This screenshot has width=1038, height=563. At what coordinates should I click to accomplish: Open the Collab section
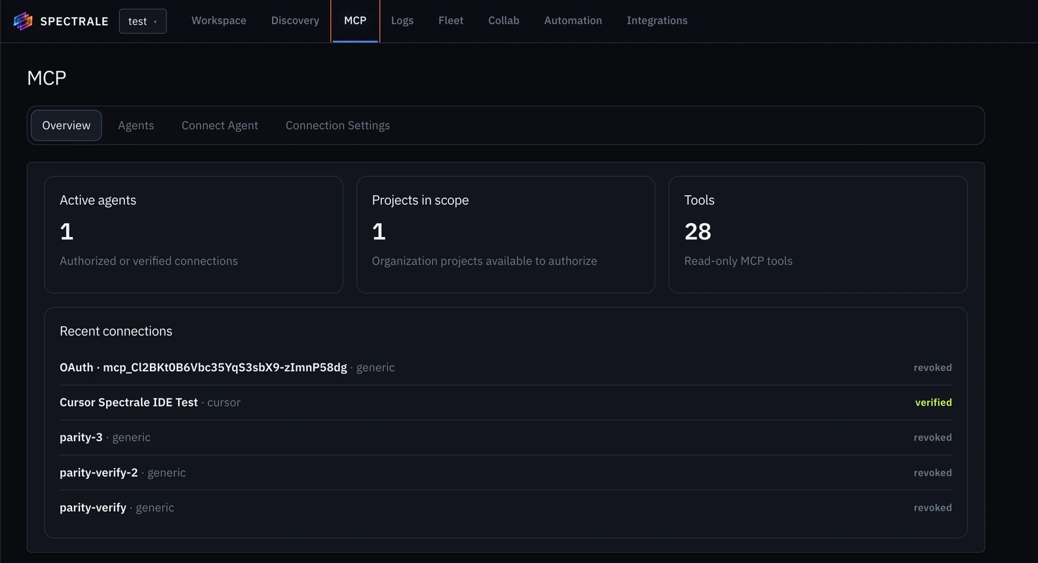coord(504,20)
